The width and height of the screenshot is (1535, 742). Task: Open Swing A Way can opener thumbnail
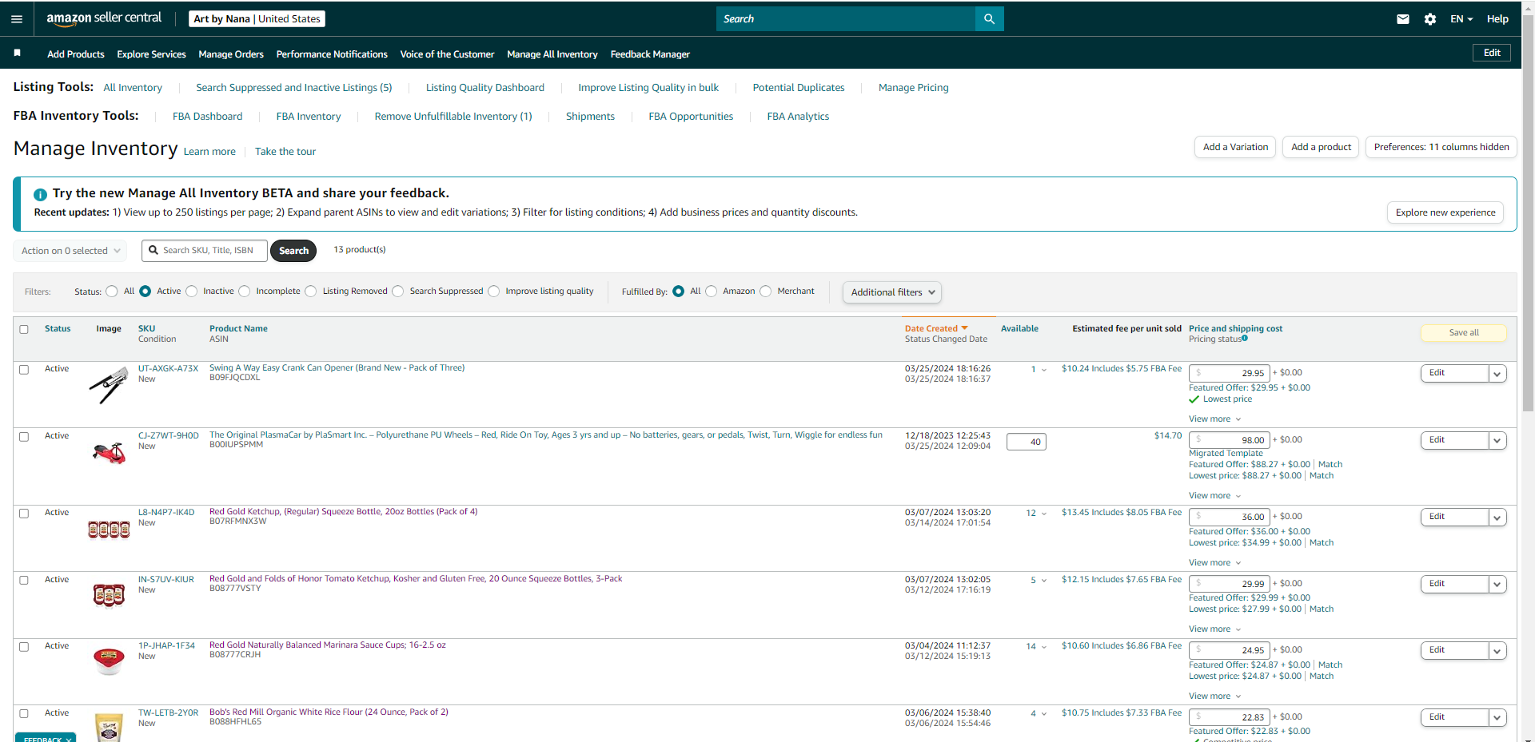[109, 384]
